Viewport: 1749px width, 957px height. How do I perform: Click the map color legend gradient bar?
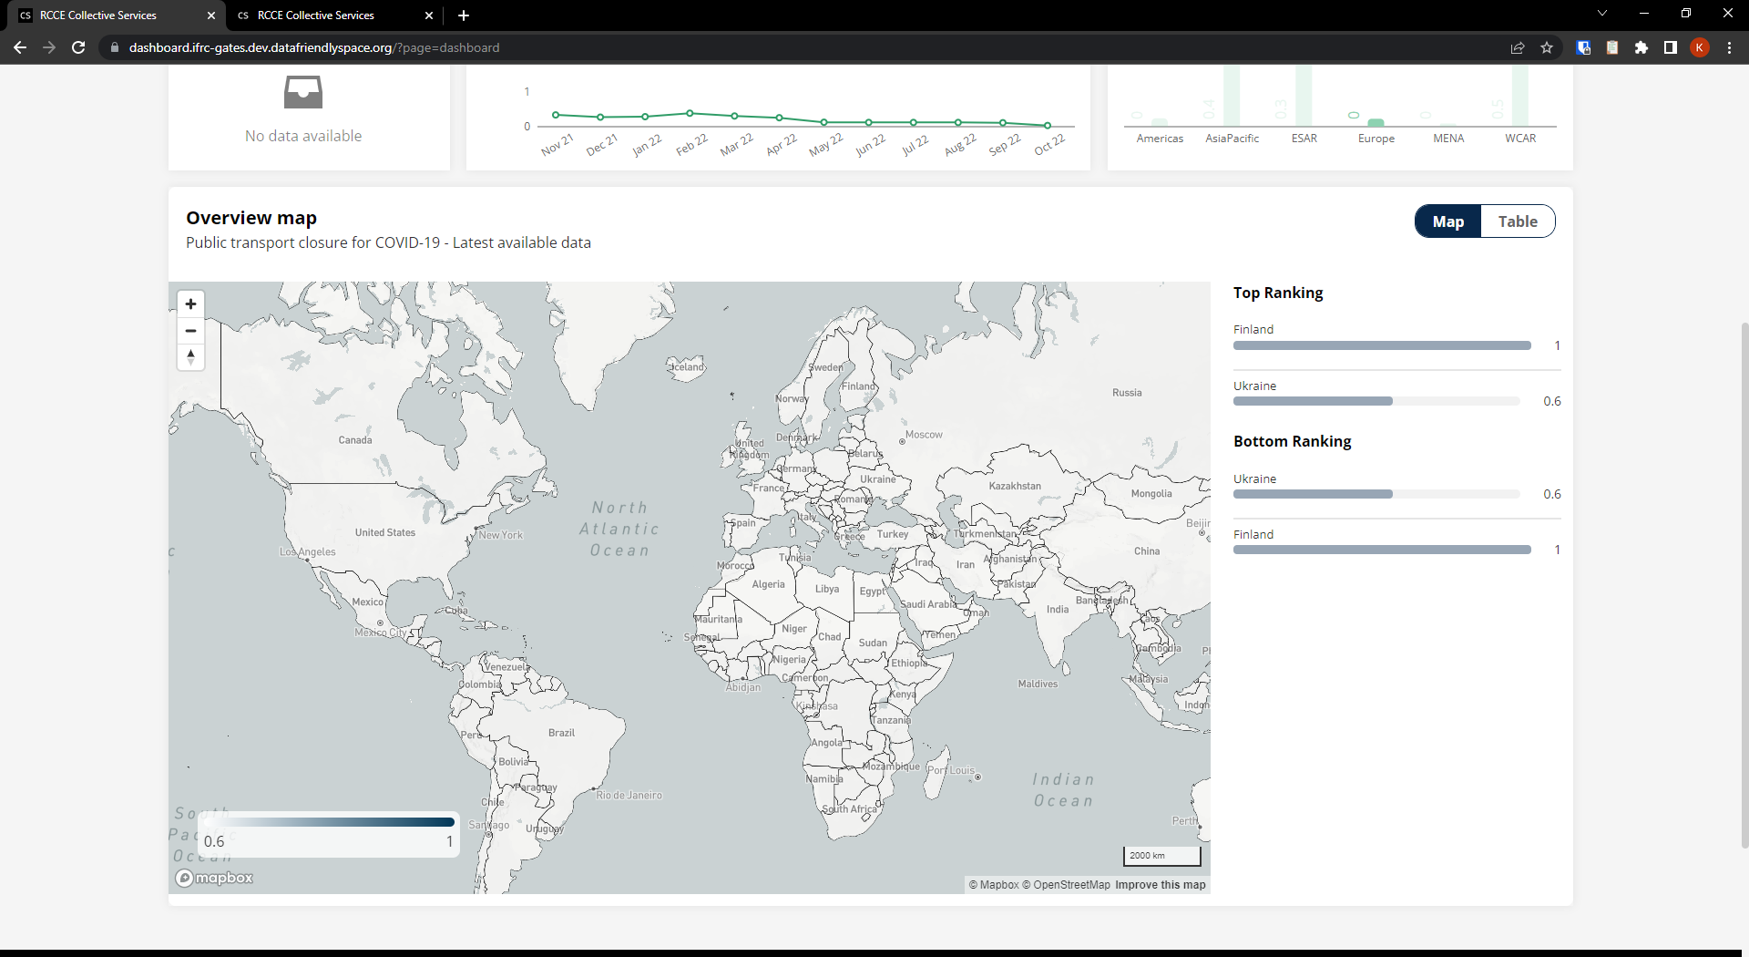point(328,821)
